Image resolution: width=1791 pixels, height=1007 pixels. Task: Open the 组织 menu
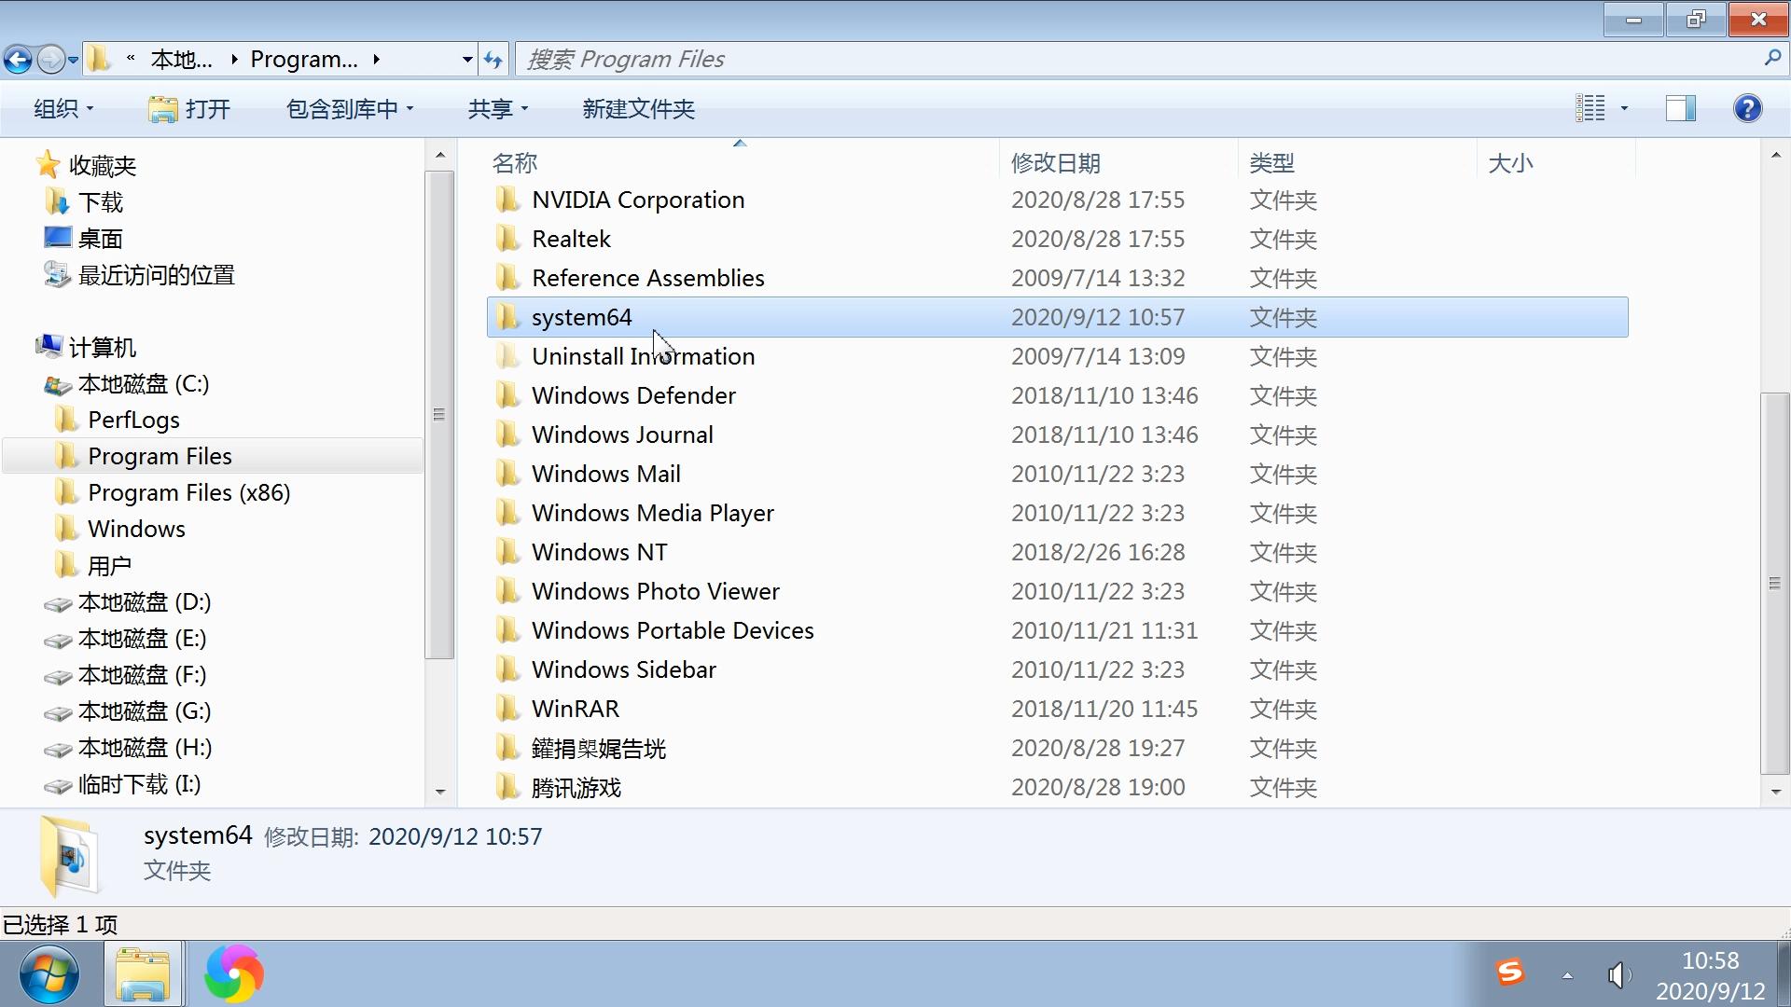coord(63,109)
